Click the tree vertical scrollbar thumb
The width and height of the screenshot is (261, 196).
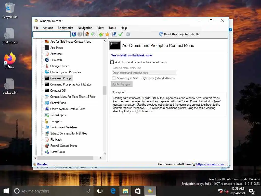pos(105,90)
